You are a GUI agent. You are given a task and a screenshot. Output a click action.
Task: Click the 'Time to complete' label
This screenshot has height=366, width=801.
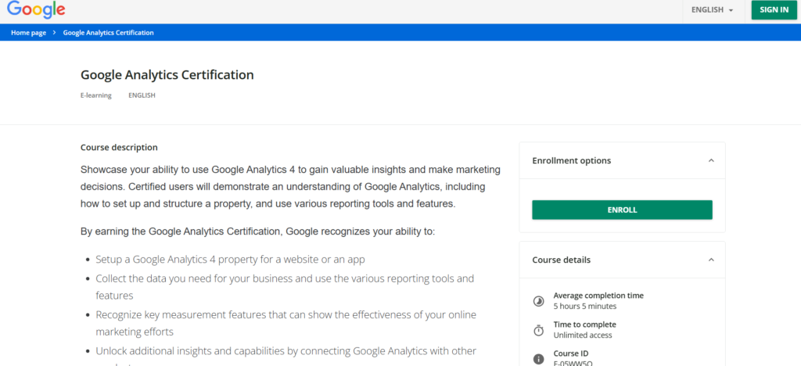click(x=585, y=325)
